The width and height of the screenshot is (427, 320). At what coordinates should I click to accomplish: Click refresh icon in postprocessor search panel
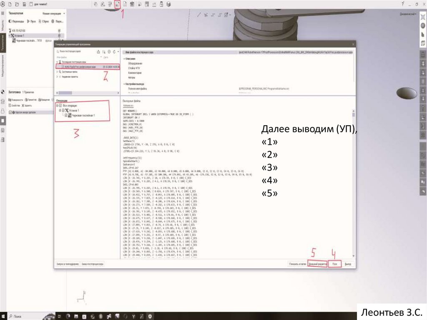[115, 51]
